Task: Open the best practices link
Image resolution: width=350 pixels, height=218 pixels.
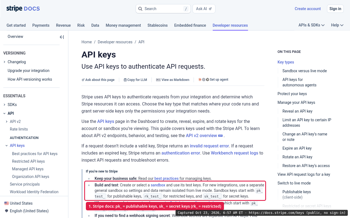Action: (x=167, y=178)
